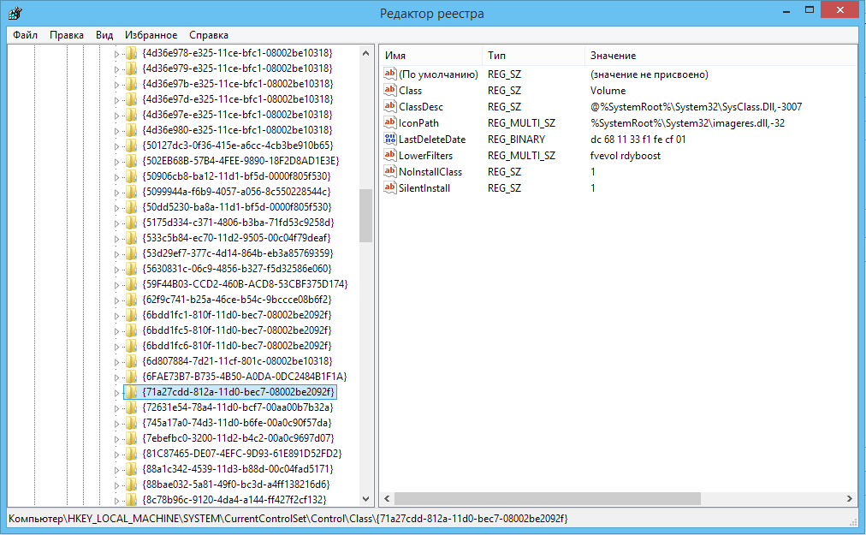Click the string icon of ClassDesc
Screen dimensions: 866x535
tap(390, 106)
